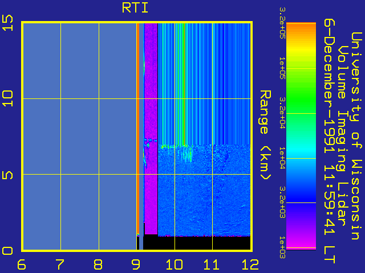Click the range tick label 5
The image size is (365, 273).
tap(7, 174)
